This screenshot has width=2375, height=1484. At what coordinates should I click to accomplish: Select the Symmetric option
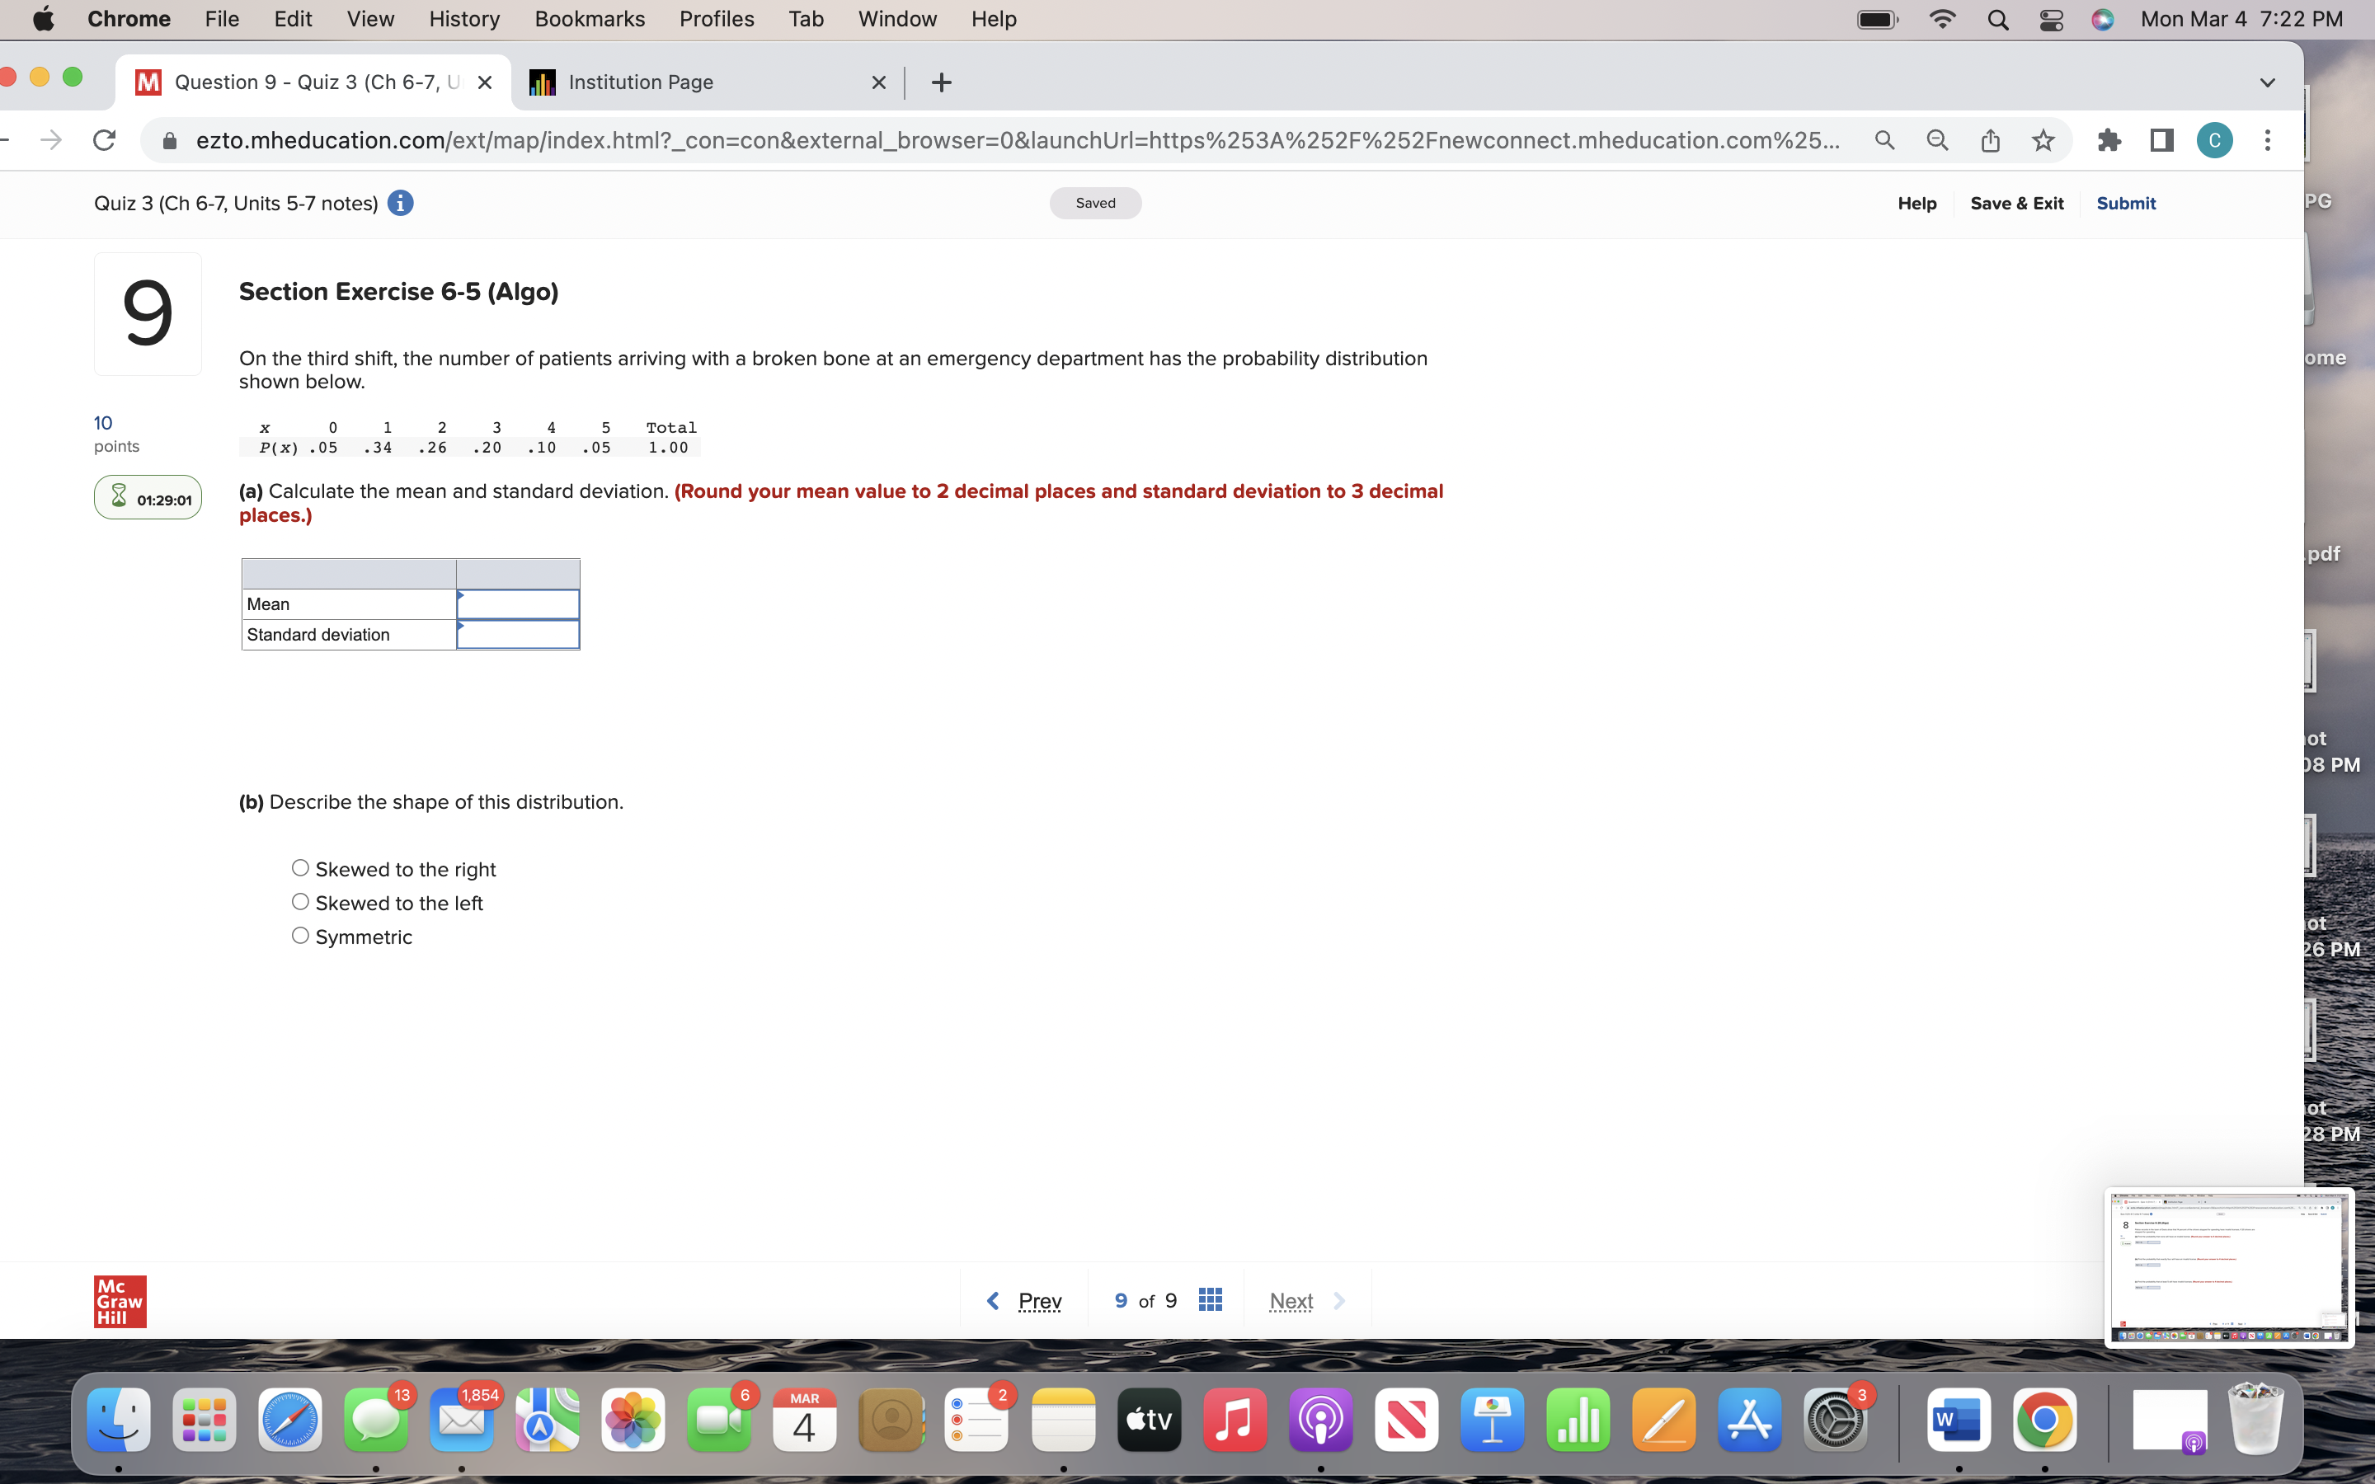(300, 936)
